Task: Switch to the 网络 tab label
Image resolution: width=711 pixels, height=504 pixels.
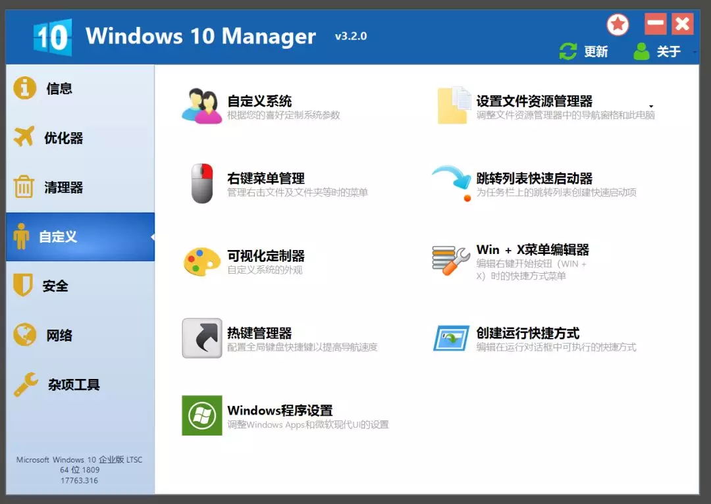Action: click(x=59, y=335)
